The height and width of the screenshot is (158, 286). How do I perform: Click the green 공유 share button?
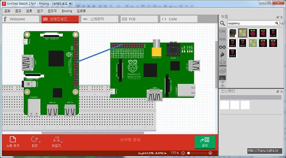205,142
